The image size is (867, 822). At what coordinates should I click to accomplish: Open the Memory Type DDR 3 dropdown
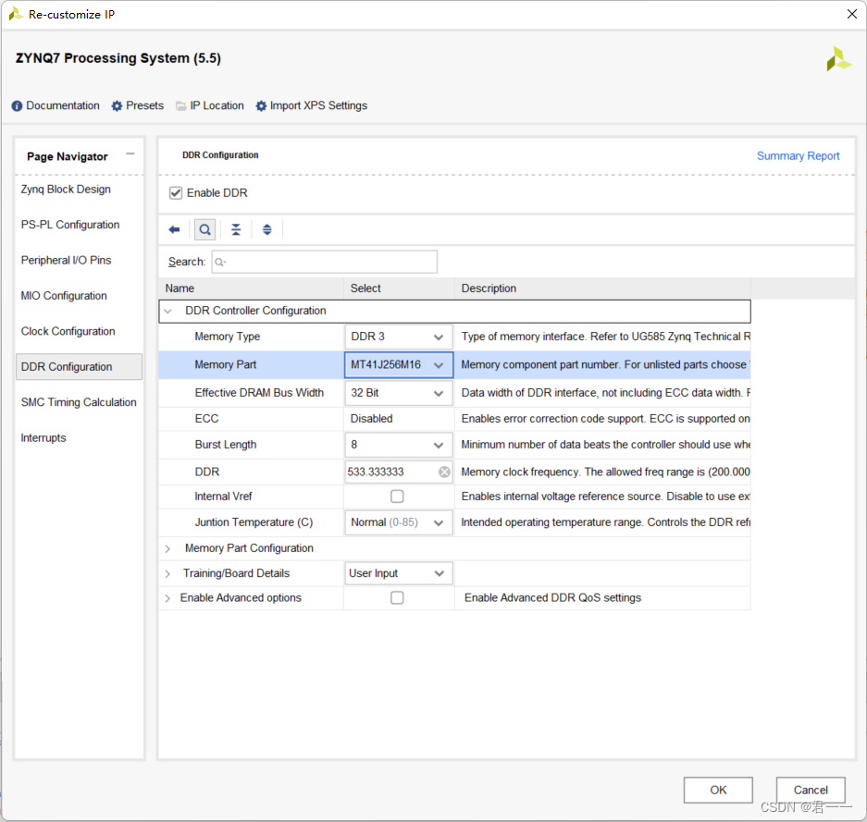[398, 337]
